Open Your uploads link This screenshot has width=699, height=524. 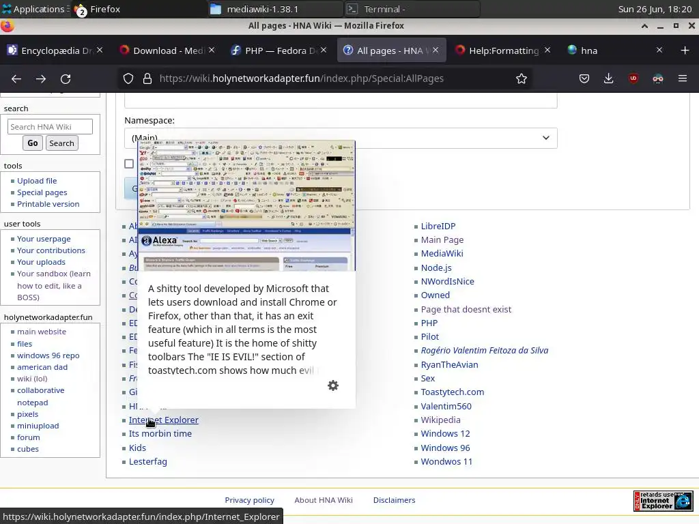tap(41, 262)
